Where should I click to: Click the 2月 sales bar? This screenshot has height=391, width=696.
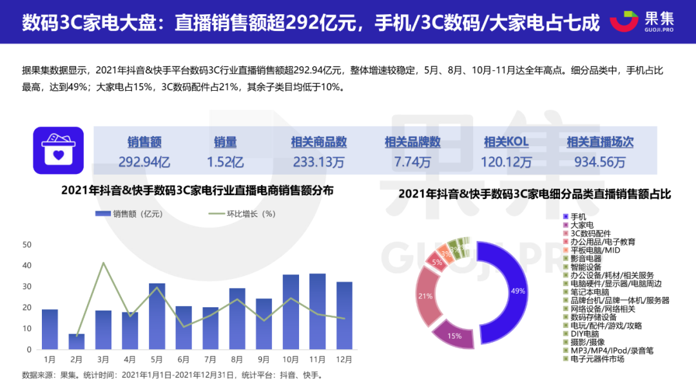[76, 342]
